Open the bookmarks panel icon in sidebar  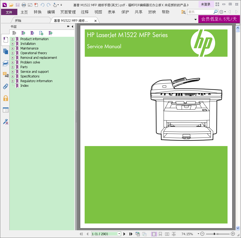coord(5,40)
